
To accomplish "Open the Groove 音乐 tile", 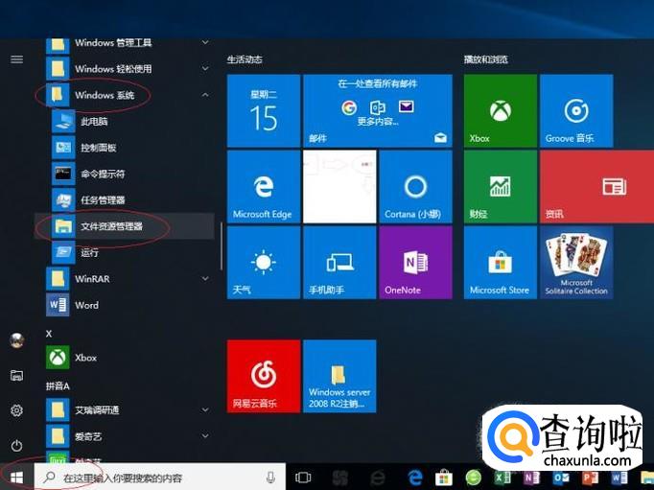I will click(576, 111).
